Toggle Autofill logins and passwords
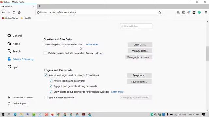Image resolution: width=209 pixels, height=117 pixels. (51, 81)
